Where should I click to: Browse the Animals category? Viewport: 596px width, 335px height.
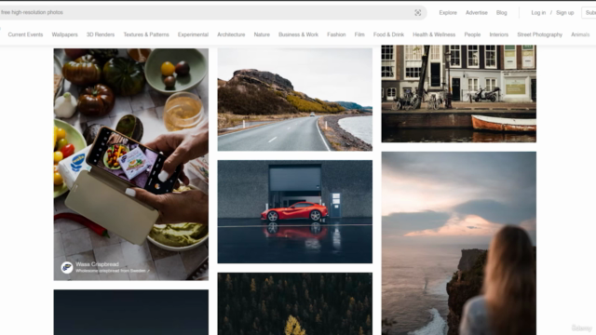coord(580,34)
